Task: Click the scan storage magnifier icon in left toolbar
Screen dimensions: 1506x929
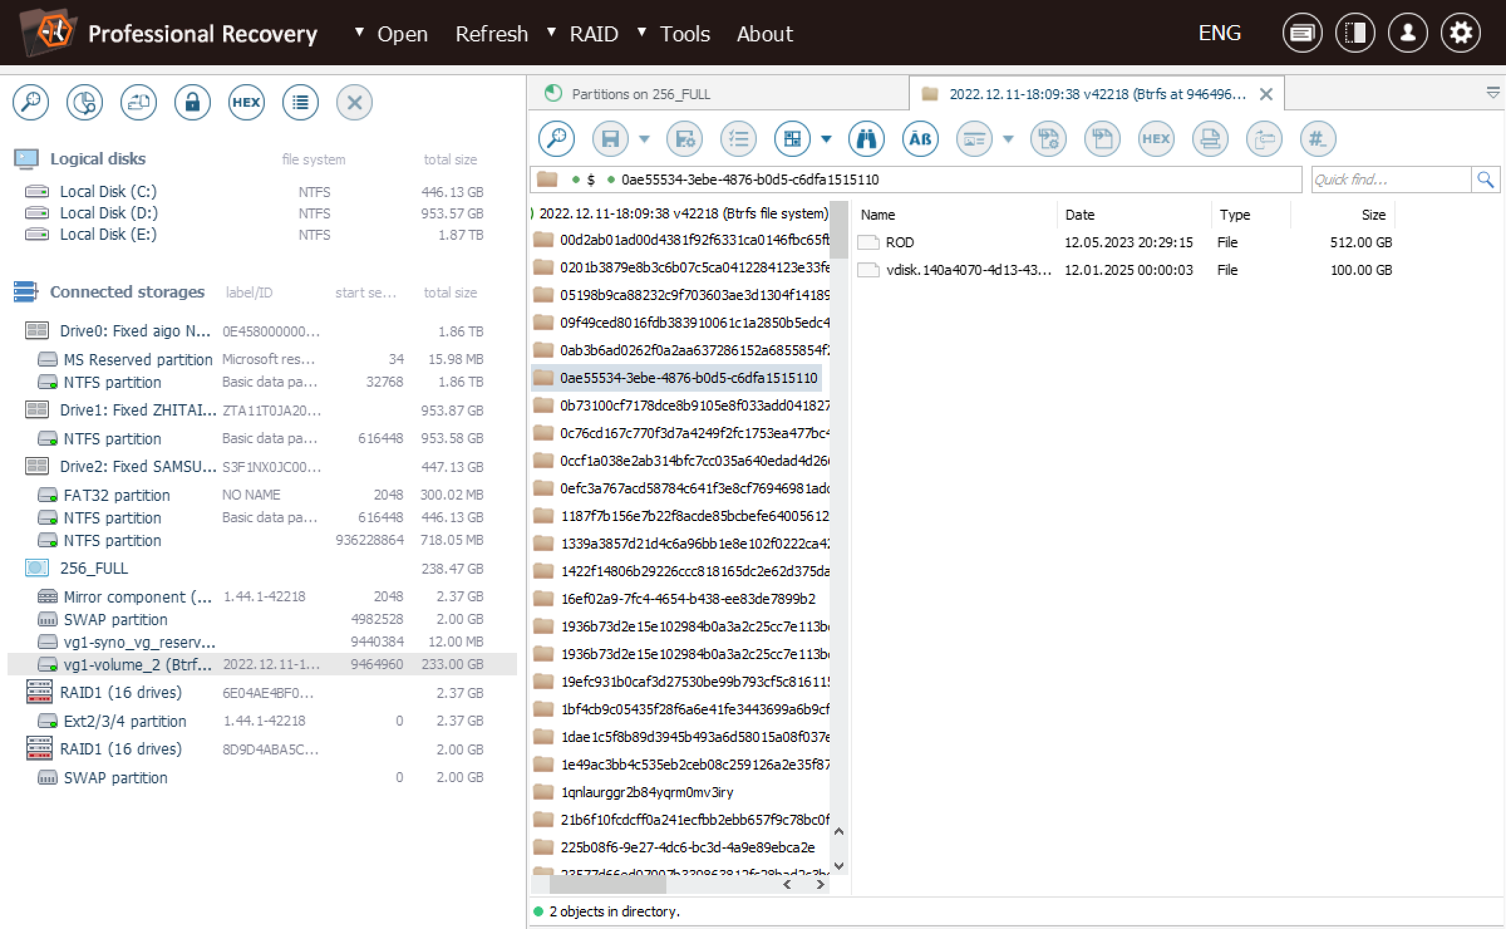Action: (31, 102)
